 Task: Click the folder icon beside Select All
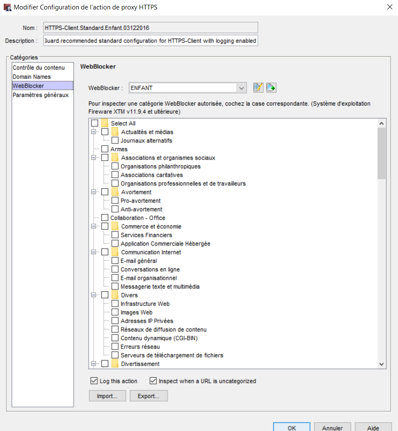click(x=104, y=123)
